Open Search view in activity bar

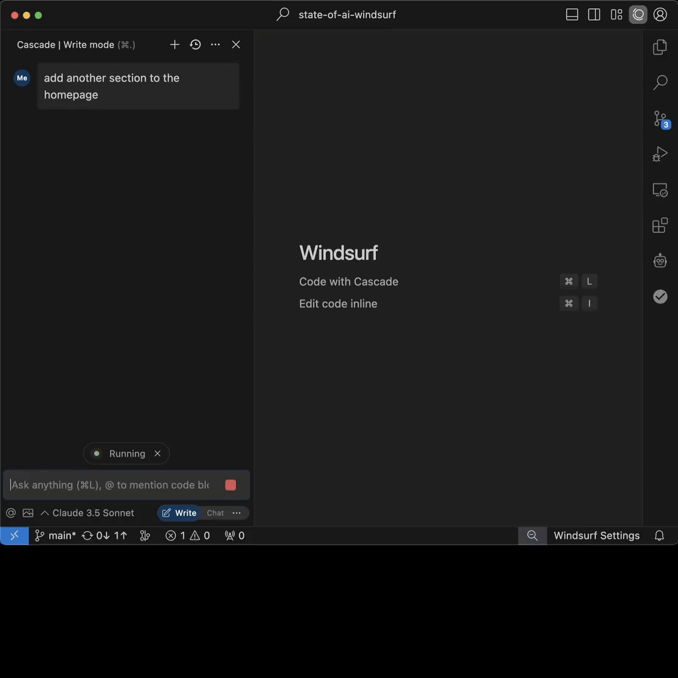(660, 82)
